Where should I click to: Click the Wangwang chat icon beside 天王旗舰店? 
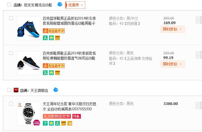56,90
